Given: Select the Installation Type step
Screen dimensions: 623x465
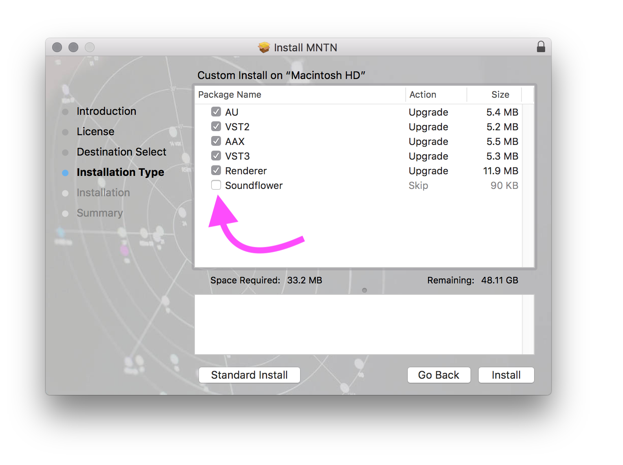Looking at the screenshot, I should click(x=120, y=172).
